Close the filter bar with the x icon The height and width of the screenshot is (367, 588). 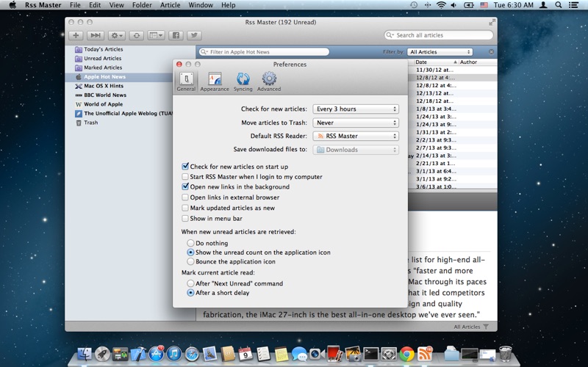pos(491,51)
